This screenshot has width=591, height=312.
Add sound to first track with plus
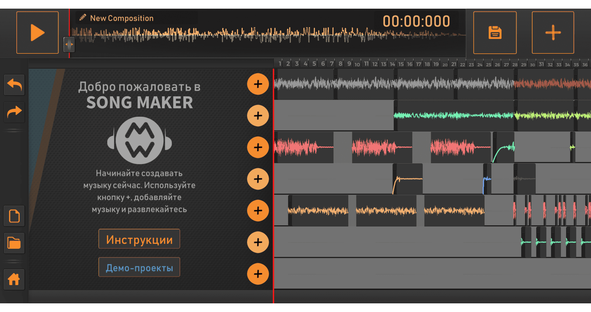pos(258,84)
